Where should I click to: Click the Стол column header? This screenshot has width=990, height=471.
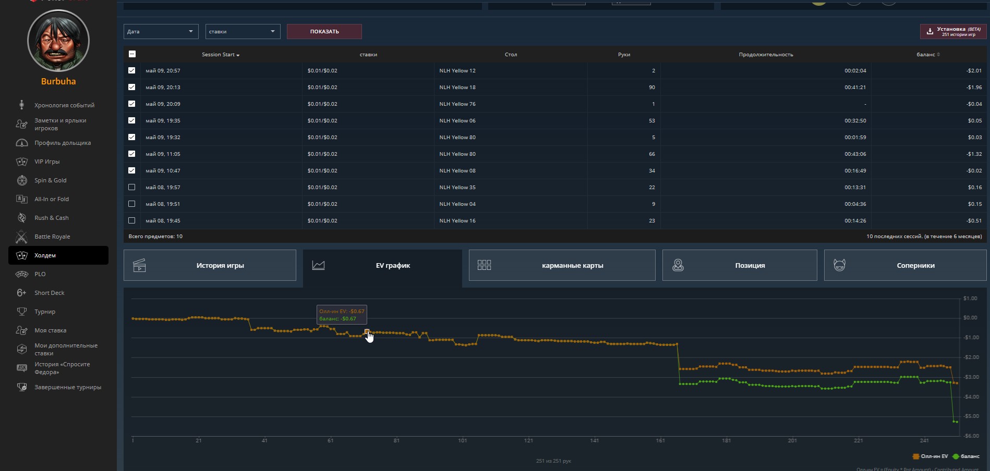pos(511,54)
